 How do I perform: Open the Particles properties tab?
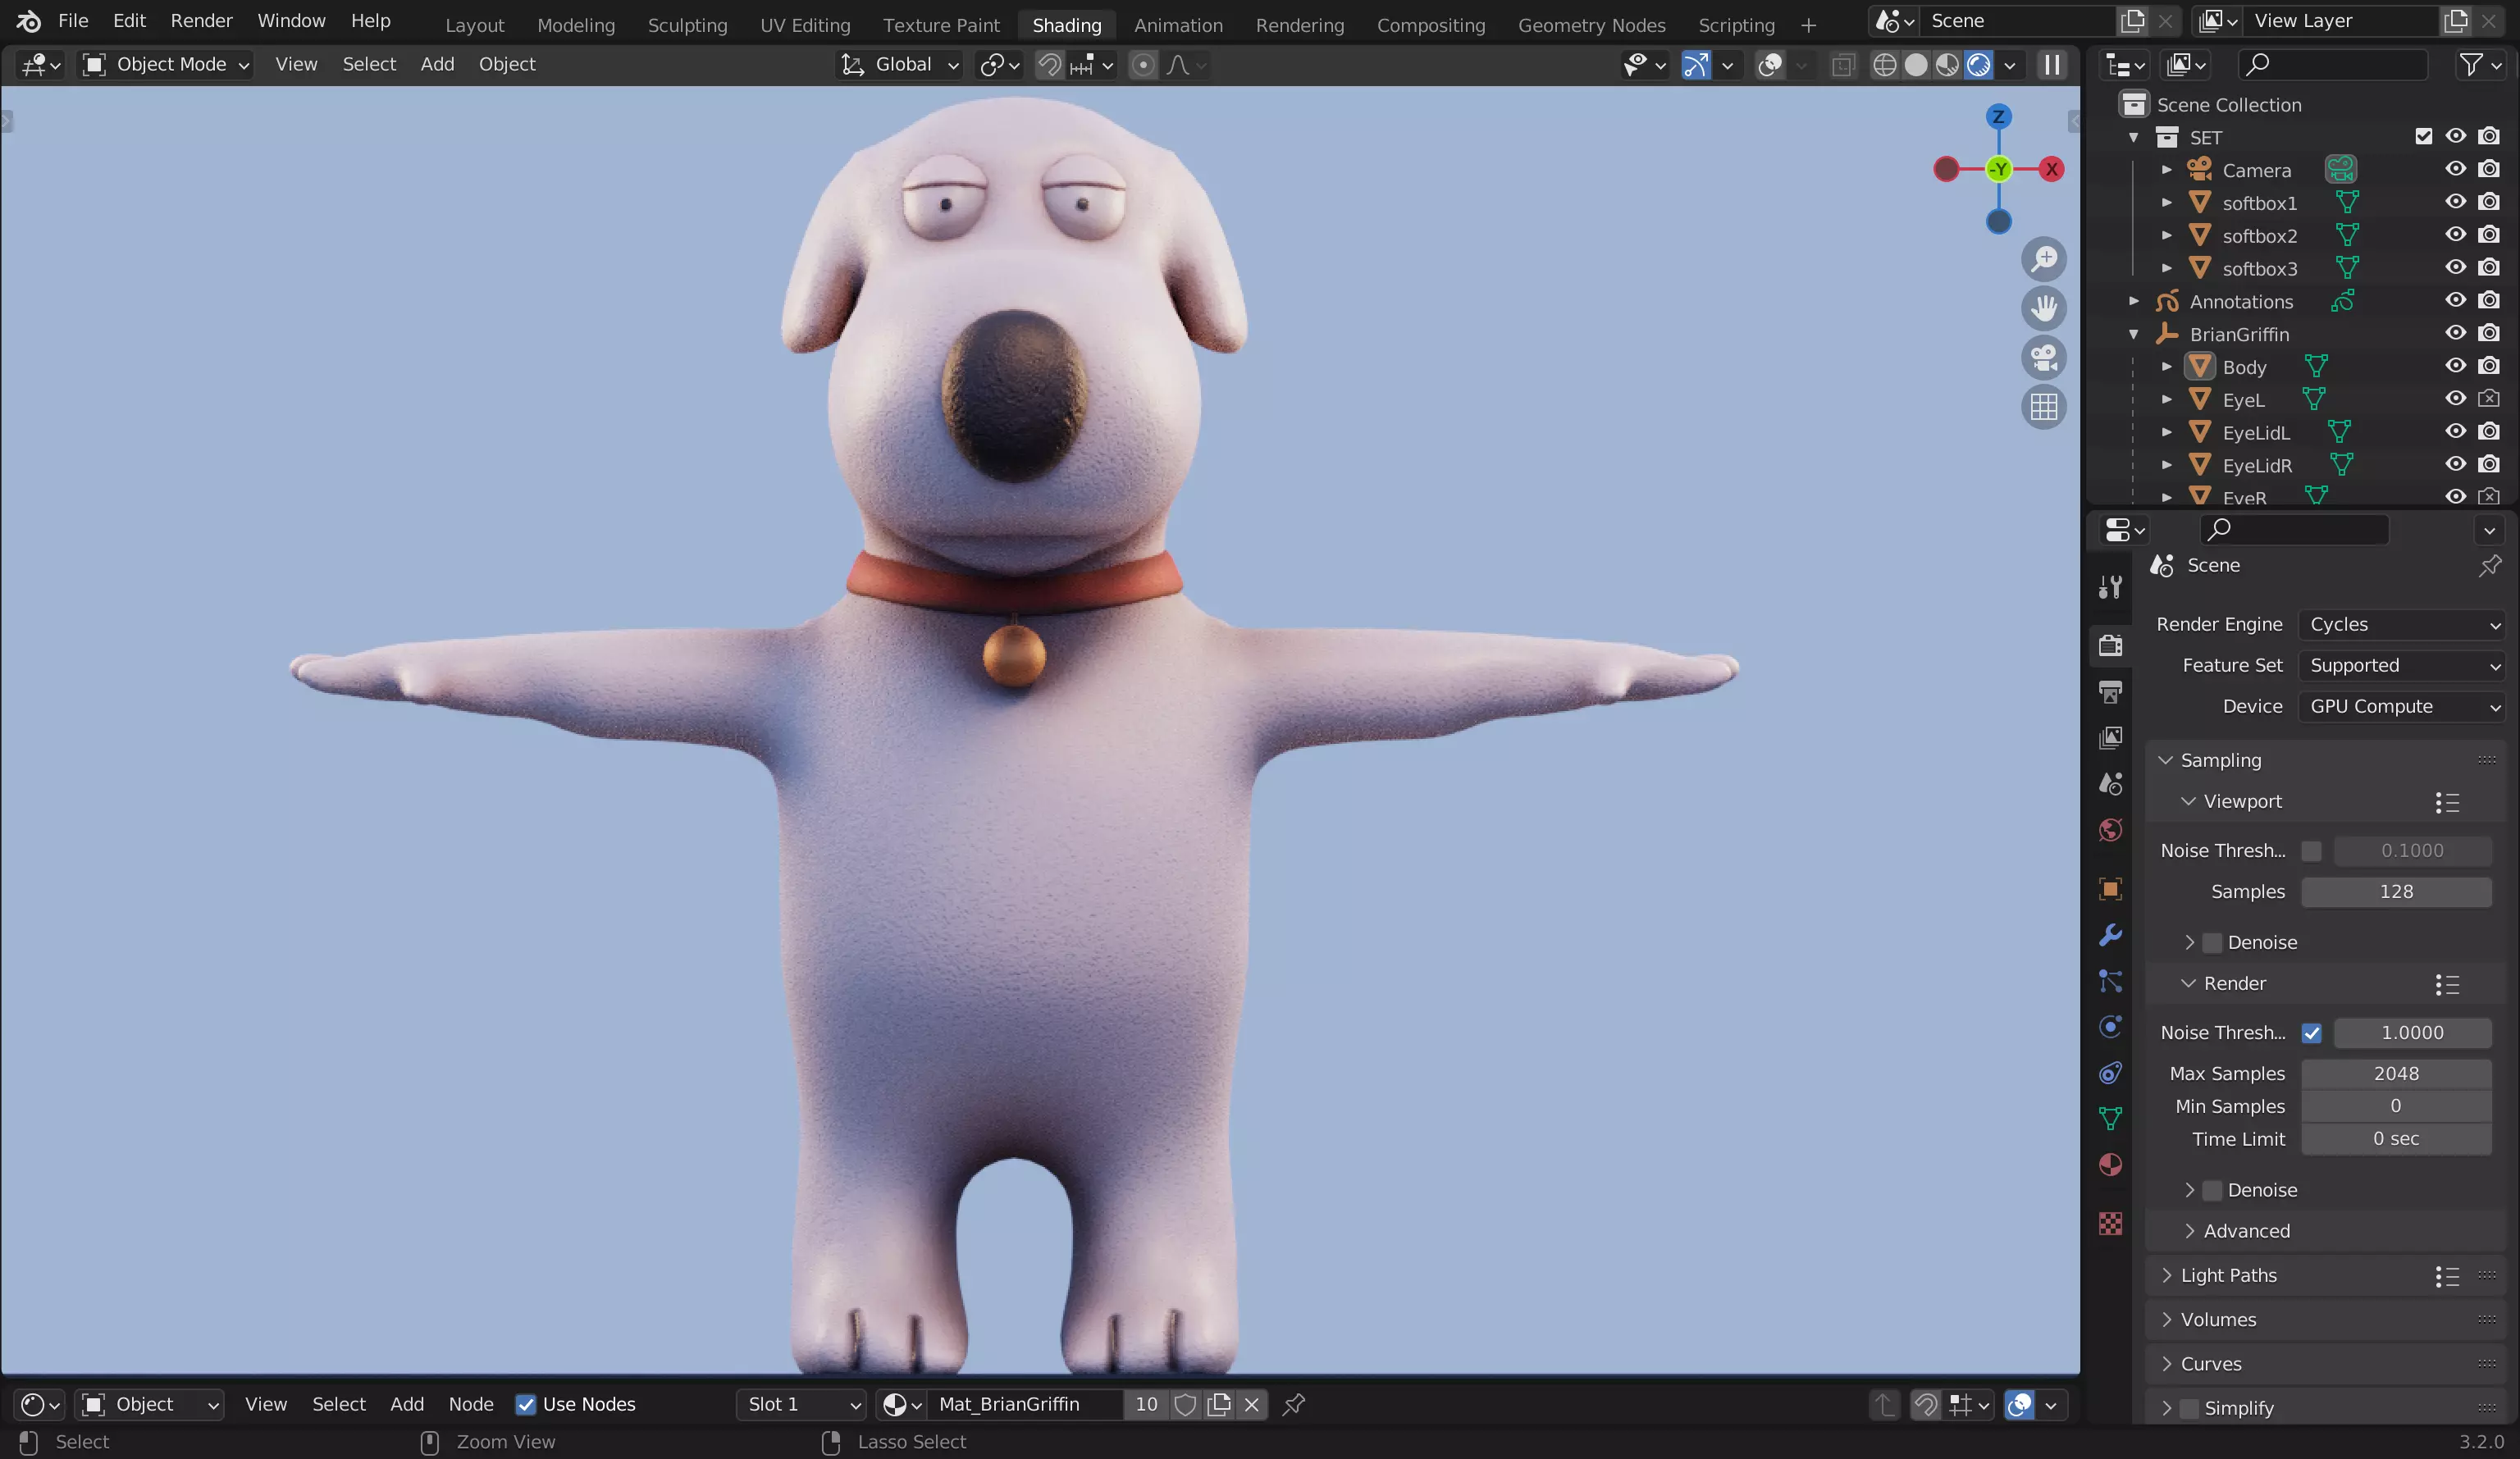(2110, 981)
